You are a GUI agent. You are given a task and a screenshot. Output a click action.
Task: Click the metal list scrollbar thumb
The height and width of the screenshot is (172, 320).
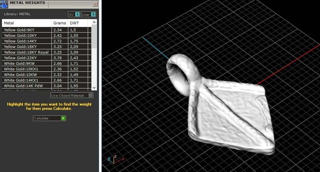(x=94, y=37)
